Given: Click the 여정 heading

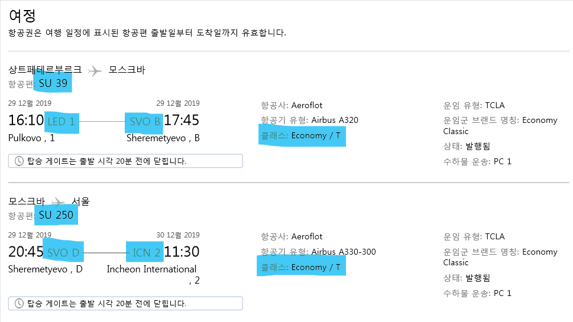Looking at the screenshot, I should [x=22, y=16].
